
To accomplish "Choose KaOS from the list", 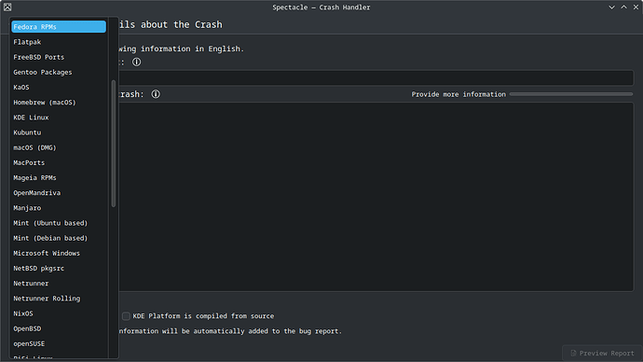I will pyautogui.click(x=59, y=87).
